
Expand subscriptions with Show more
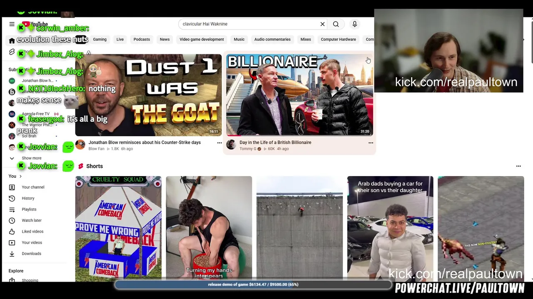(32, 158)
